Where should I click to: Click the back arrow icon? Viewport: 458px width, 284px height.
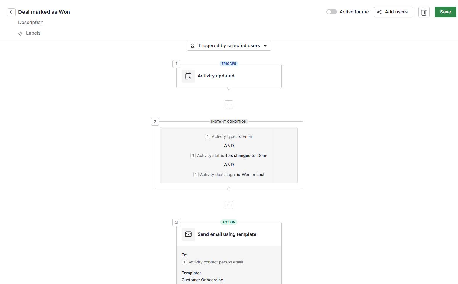point(11,12)
